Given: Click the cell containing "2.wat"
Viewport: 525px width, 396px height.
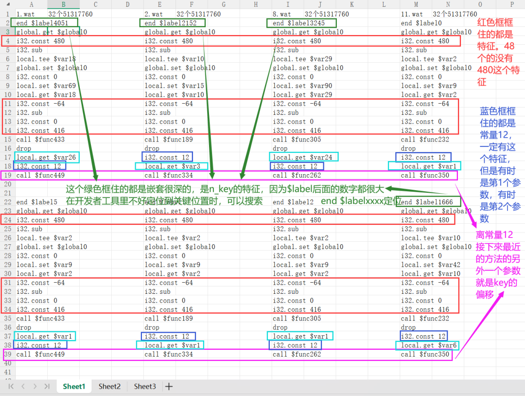Looking at the screenshot, I should tap(154, 14).
